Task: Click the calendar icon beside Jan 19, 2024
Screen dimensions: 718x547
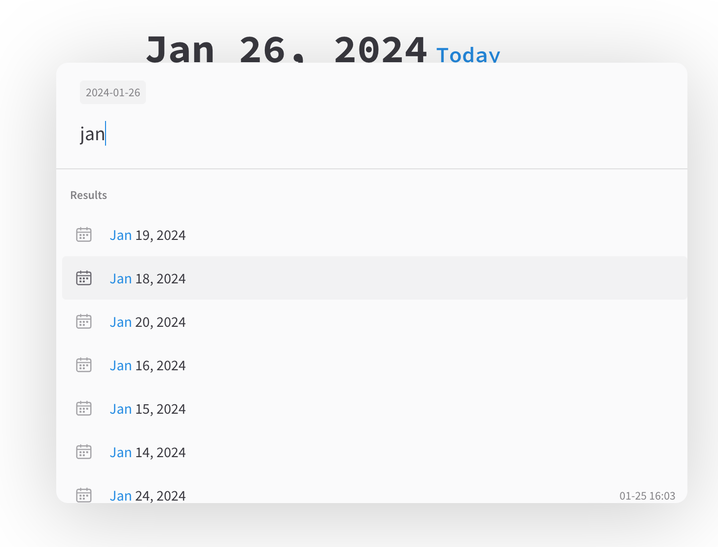Action: pos(84,235)
